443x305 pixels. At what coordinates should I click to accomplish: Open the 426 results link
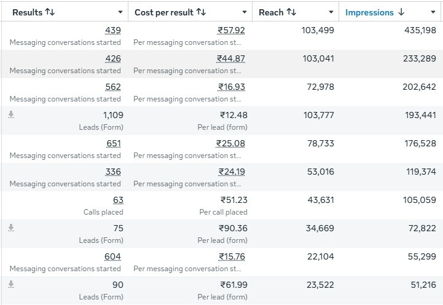point(113,58)
